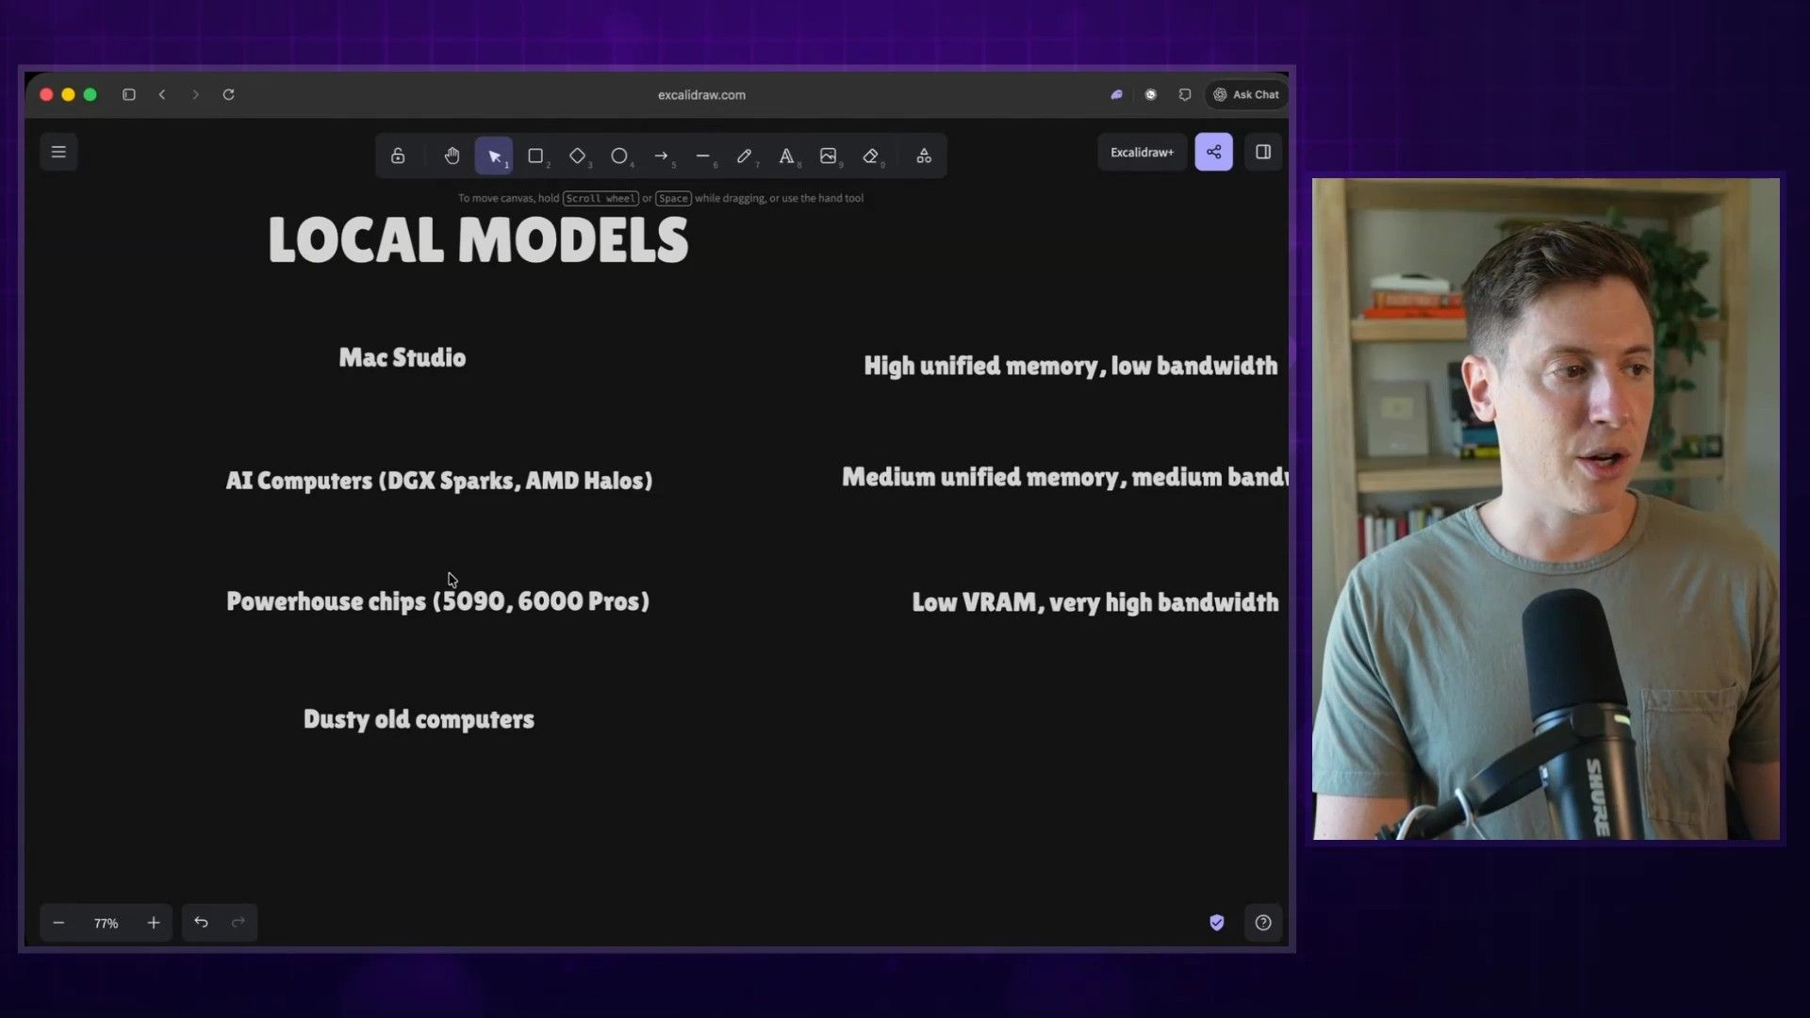The image size is (1810, 1018).
Task: Select the Text tool
Action: [786, 156]
